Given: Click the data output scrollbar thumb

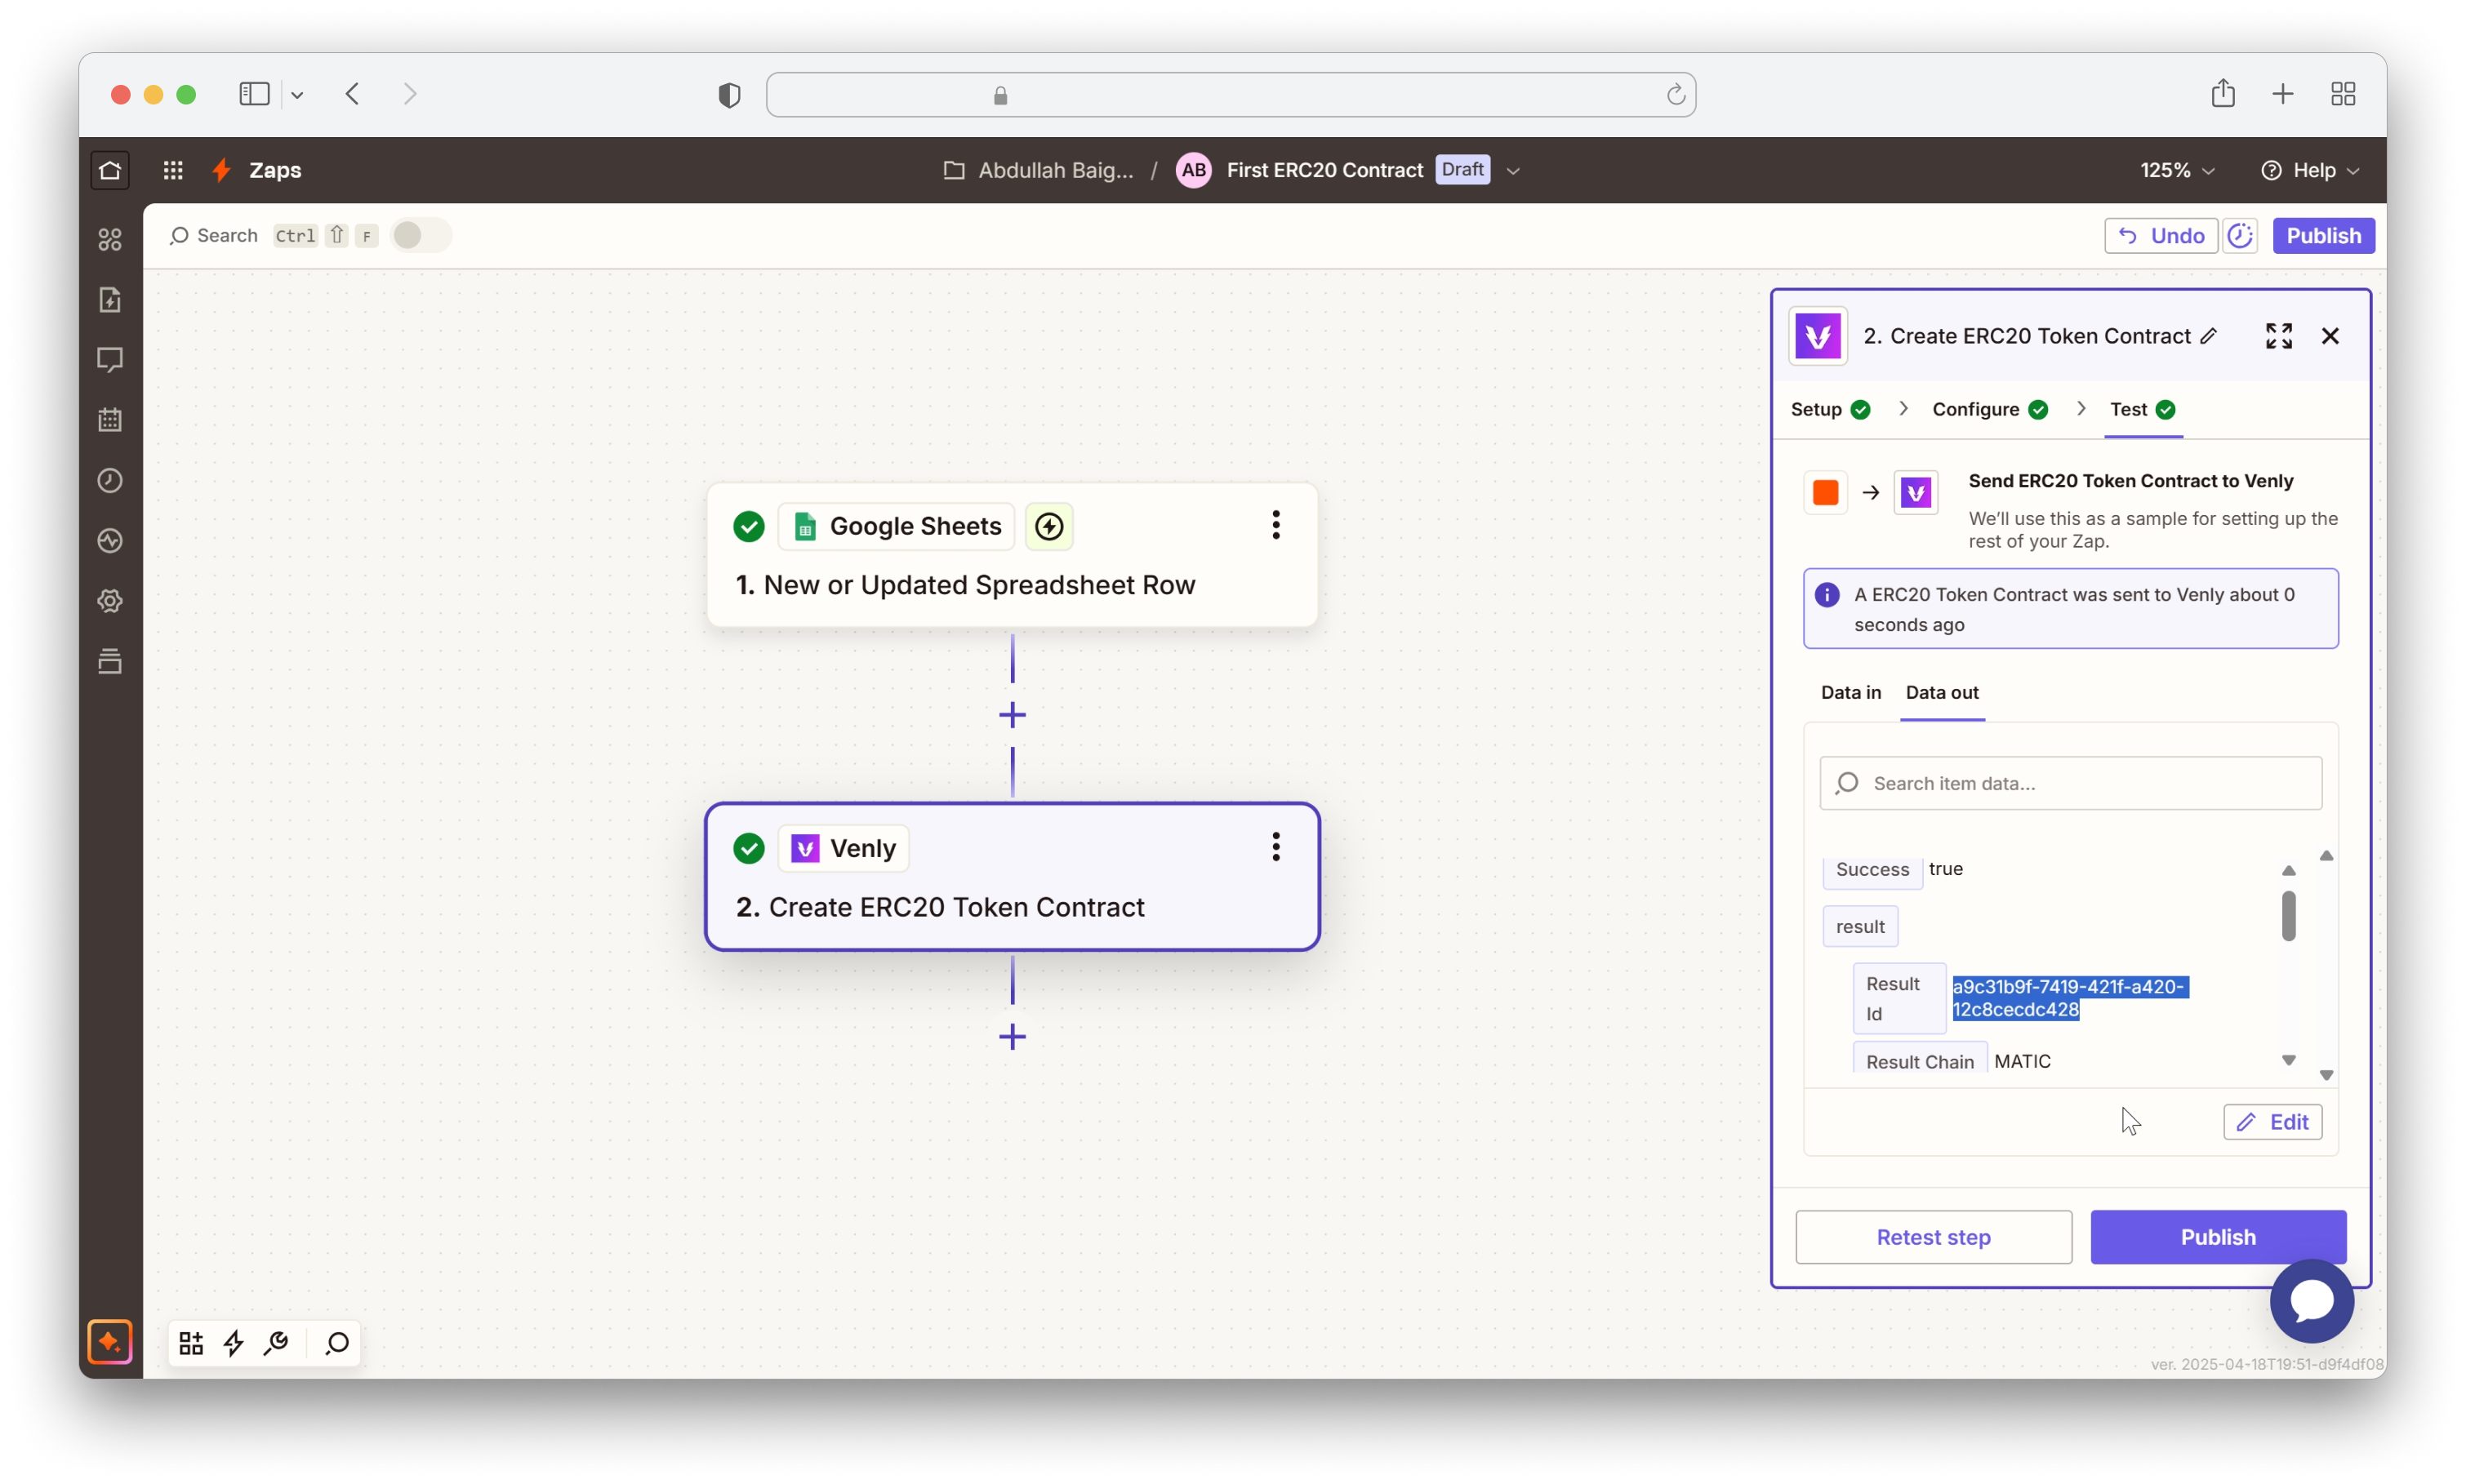Looking at the screenshot, I should click(x=2288, y=916).
